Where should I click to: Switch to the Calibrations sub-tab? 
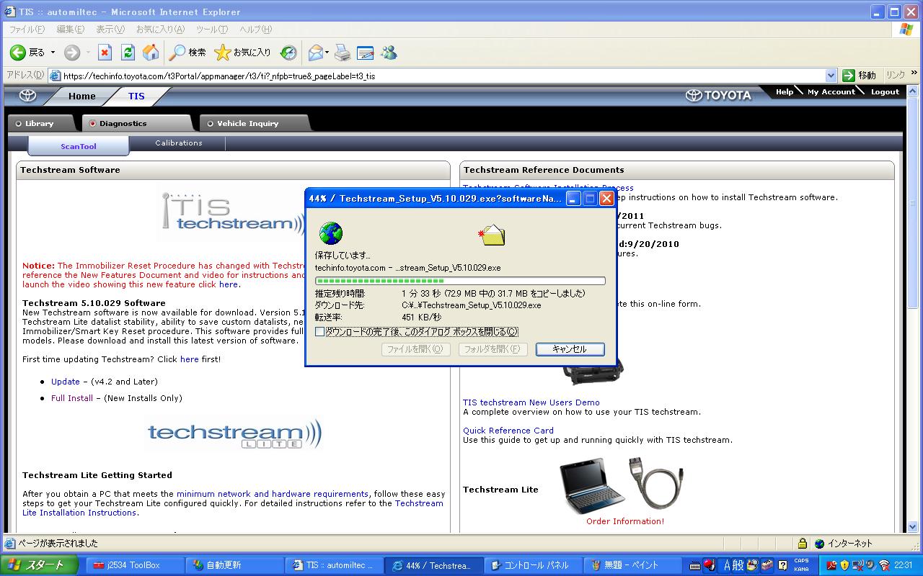[x=179, y=143]
